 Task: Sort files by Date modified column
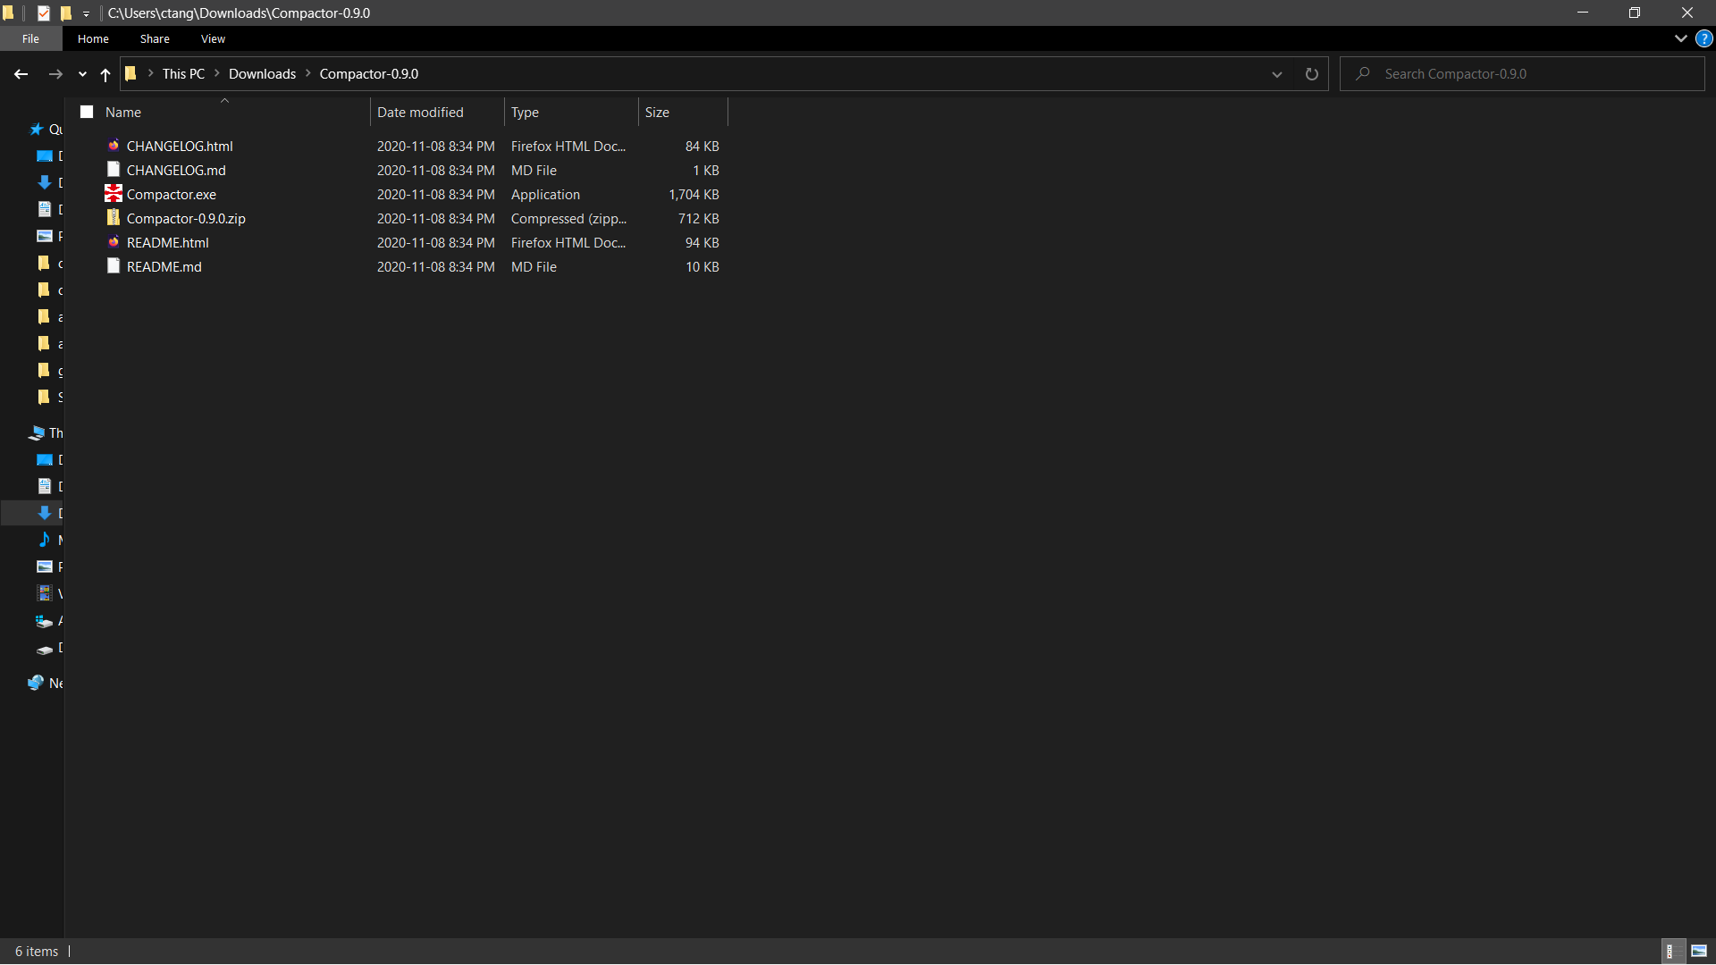point(420,112)
